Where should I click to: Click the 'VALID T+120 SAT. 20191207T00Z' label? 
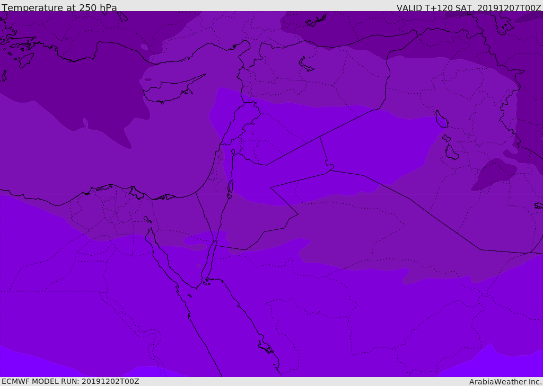(469, 7)
